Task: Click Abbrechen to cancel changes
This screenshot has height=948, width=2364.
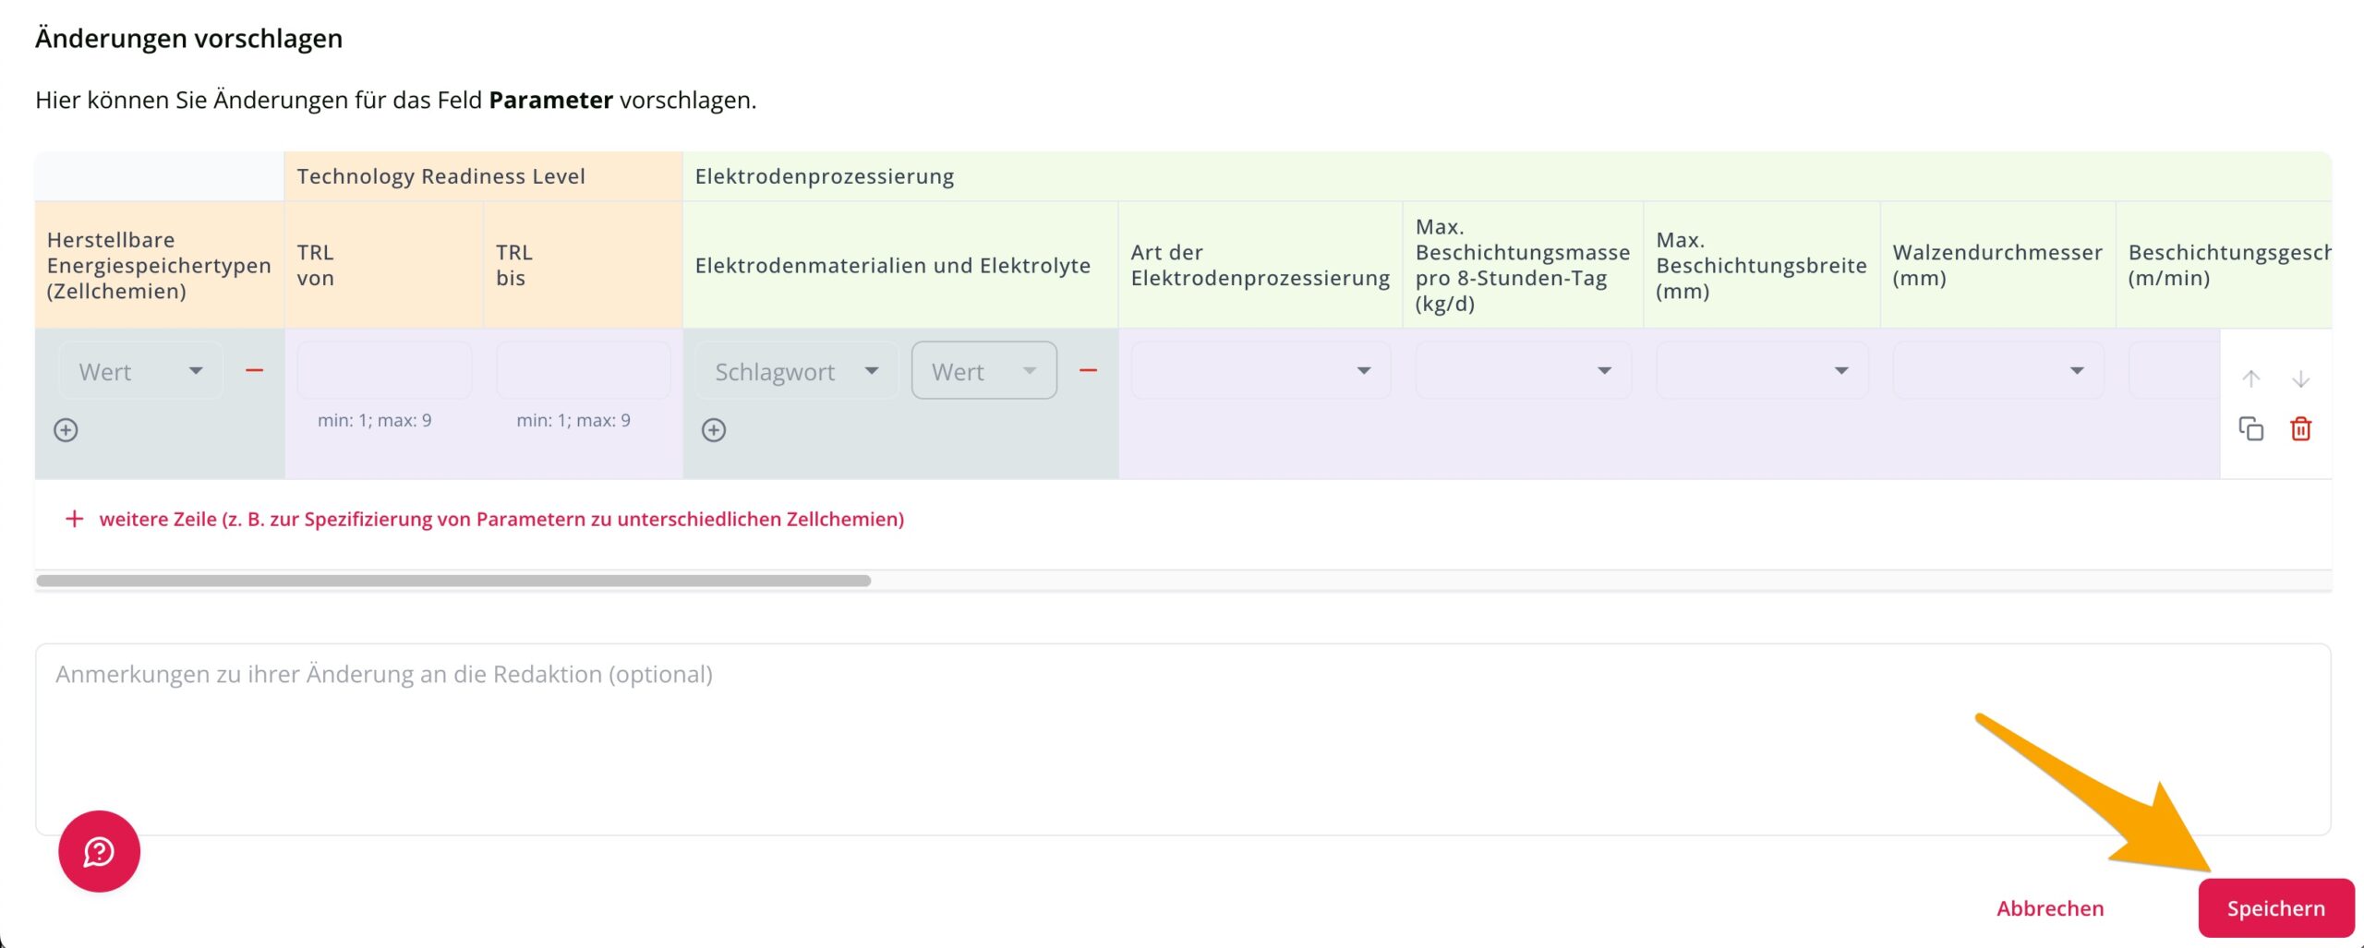Action: point(2049,908)
